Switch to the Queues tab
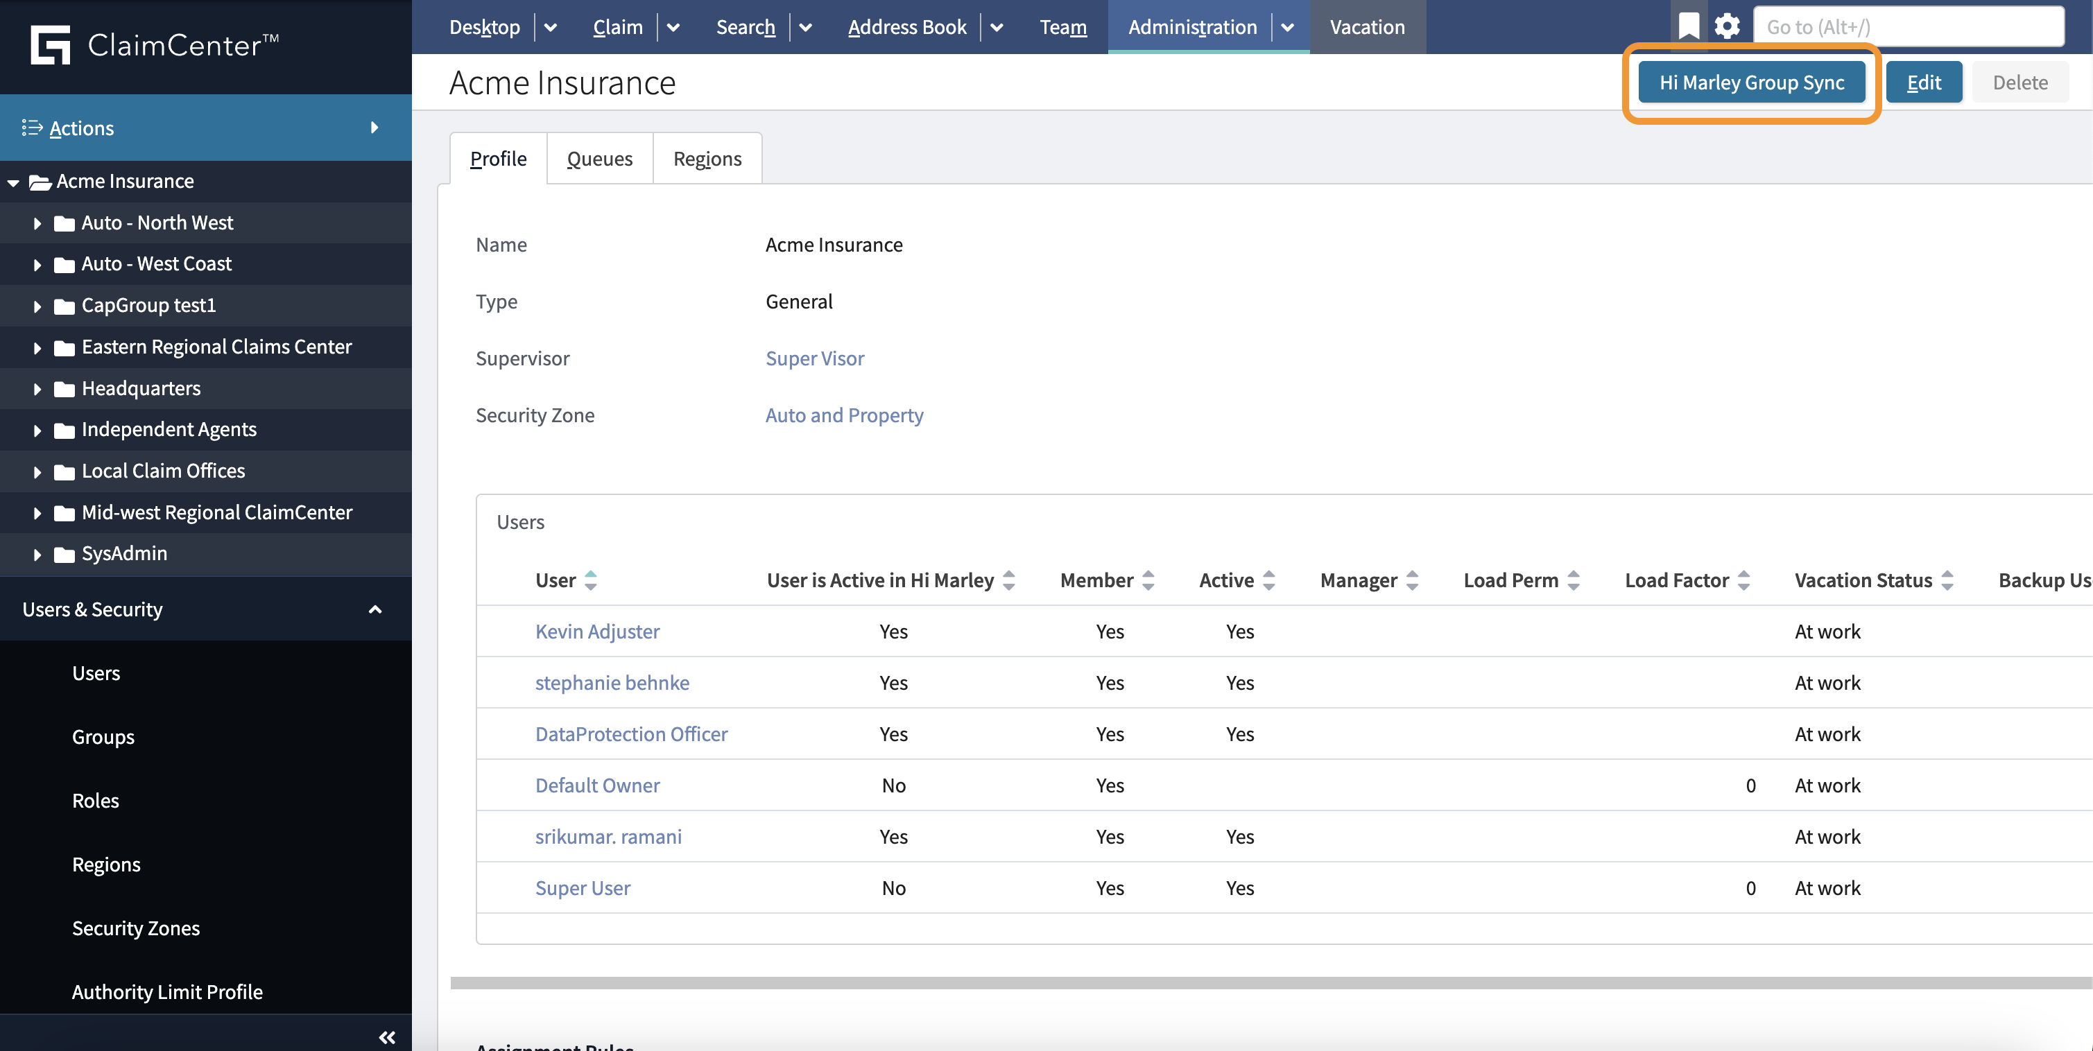This screenshot has width=2093, height=1051. (600, 157)
